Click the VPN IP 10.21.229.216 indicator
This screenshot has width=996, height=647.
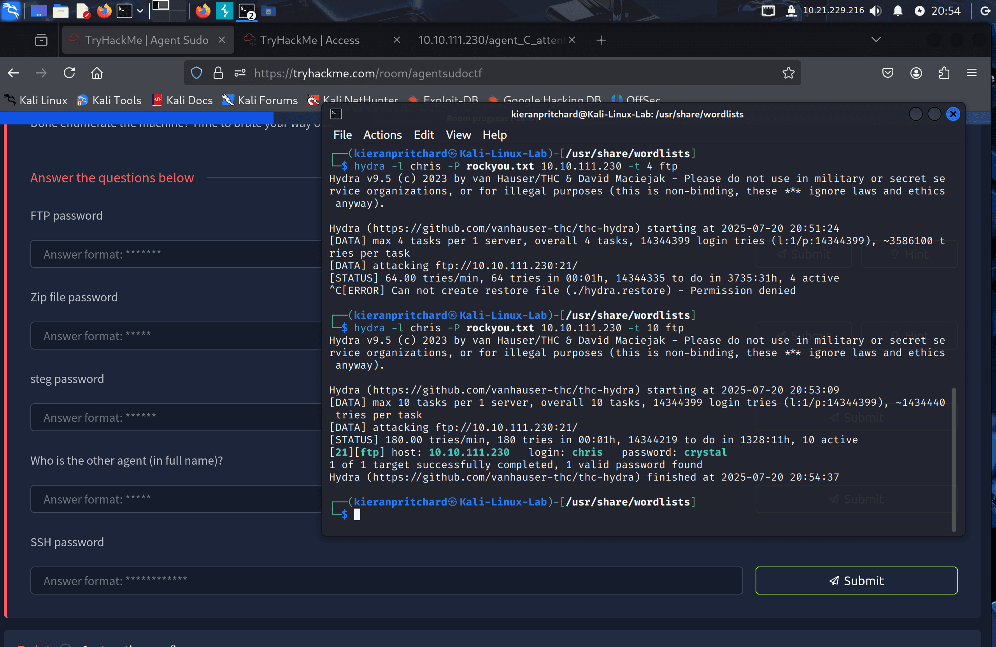[x=833, y=10]
